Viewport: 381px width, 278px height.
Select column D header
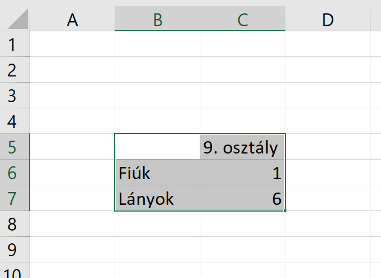328,20
